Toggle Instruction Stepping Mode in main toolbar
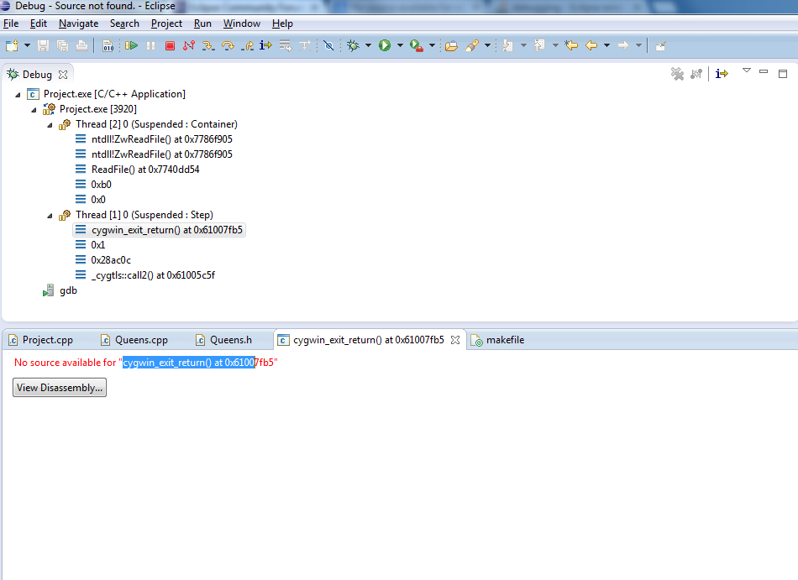Image resolution: width=798 pixels, height=580 pixels. [265, 46]
